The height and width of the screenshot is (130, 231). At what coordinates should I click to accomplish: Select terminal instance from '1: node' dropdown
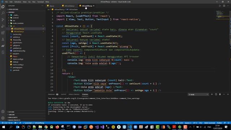click(x=198, y=95)
